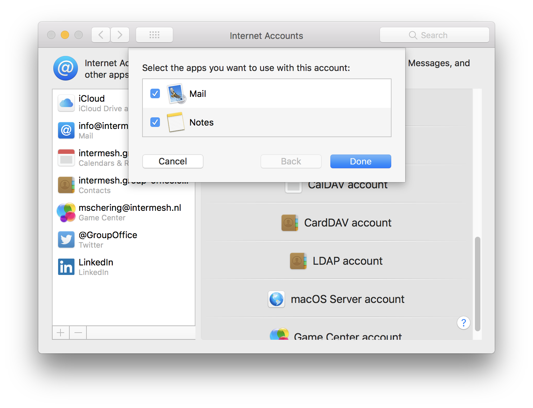Click the Mail label in the apps list

[x=198, y=94]
